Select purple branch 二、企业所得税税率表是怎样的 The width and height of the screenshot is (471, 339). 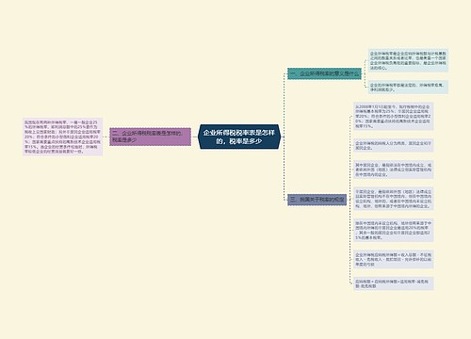point(151,137)
